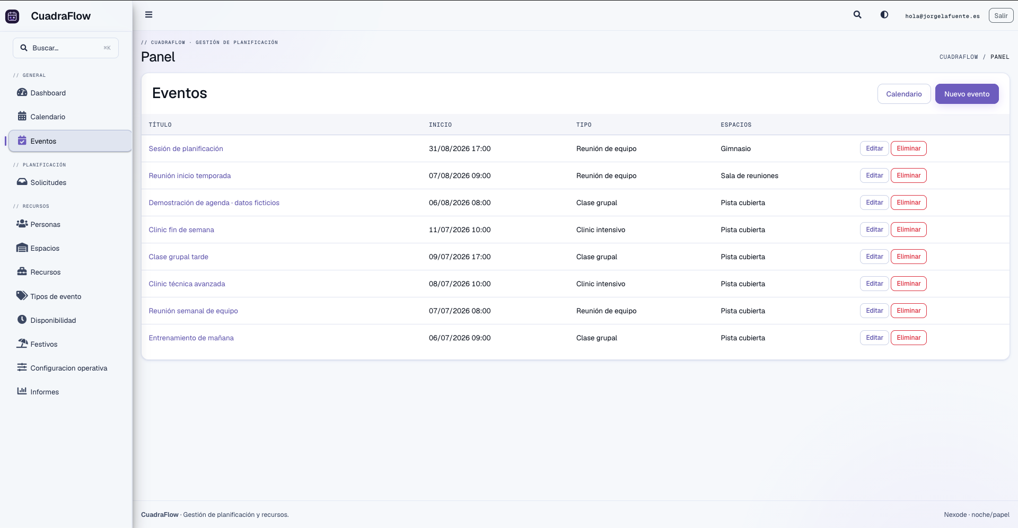Click the Tipos de evento tags icon
This screenshot has width=1018, height=528.
point(22,295)
